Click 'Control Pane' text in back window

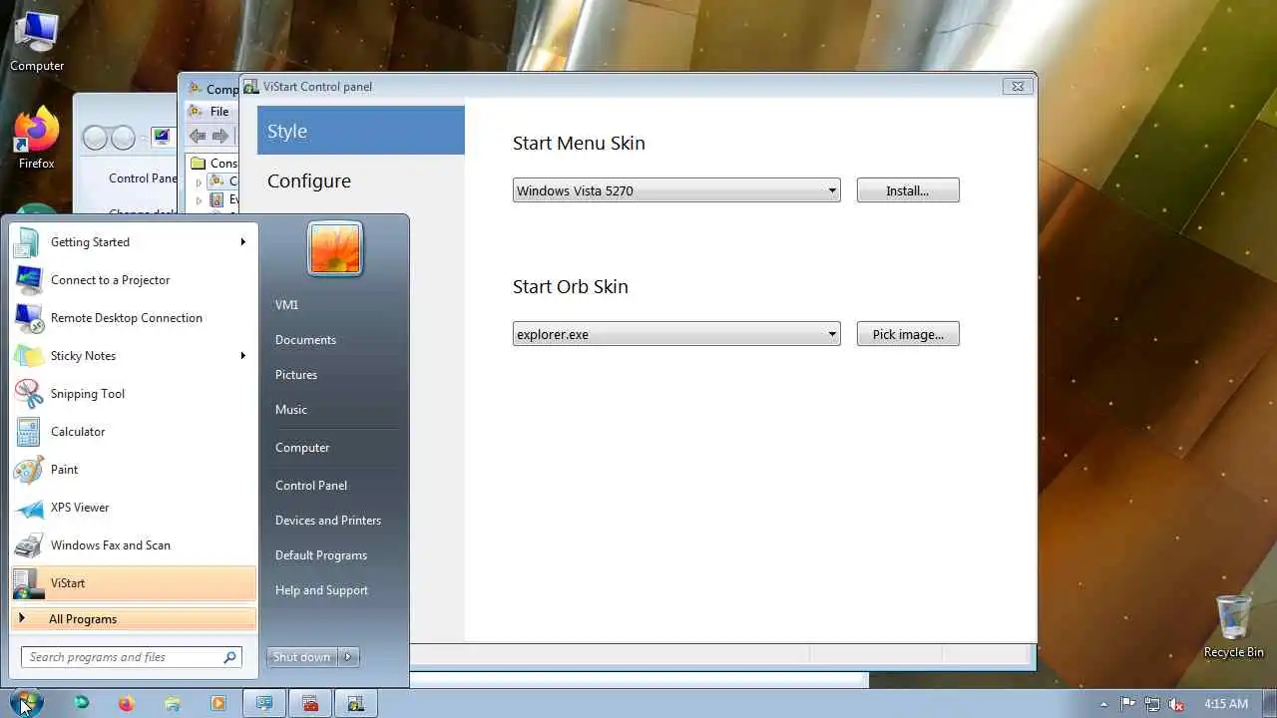(x=143, y=179)
